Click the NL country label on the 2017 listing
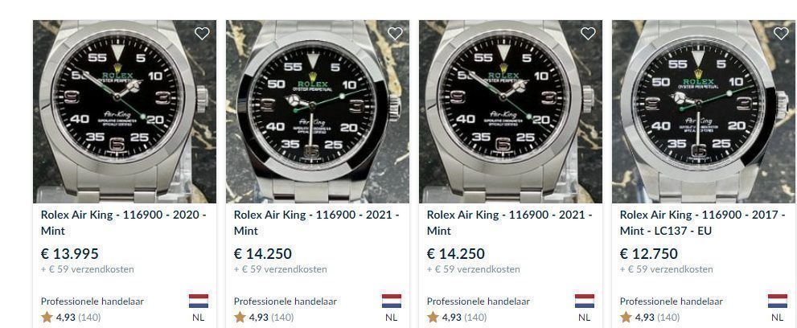The width and height of the screenshot is (797, 328). pyautogui.click(x=777, y=318)
